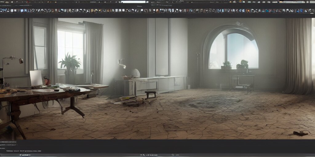Click the white ring icon in toolbar

[x=105, y=11]
